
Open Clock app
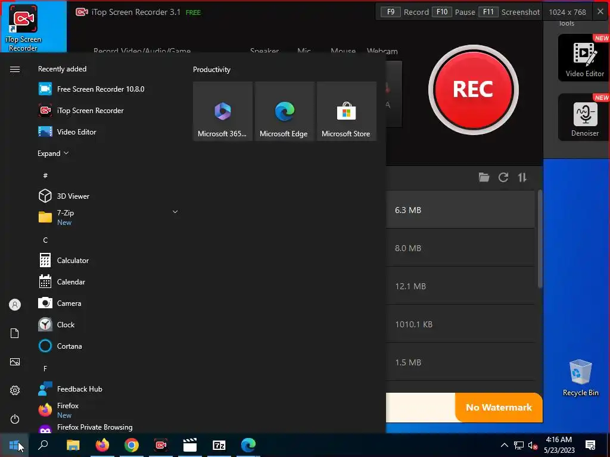point(108,324)
